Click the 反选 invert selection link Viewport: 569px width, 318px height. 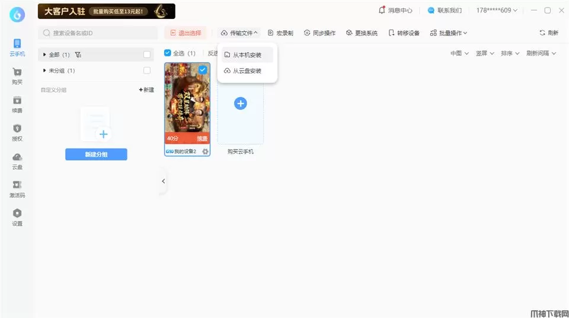212,53
